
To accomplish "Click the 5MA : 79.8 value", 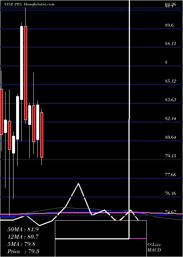I will click(x=21, y=244).
